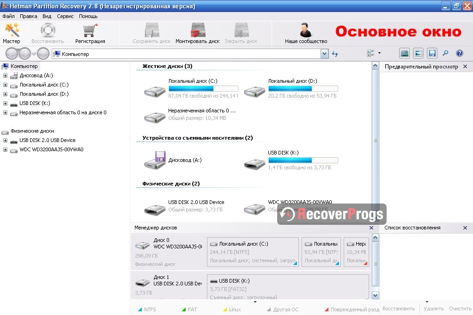Expand Неразмеченная область 0 tree node
473x315 pixels.
point(5,113)
